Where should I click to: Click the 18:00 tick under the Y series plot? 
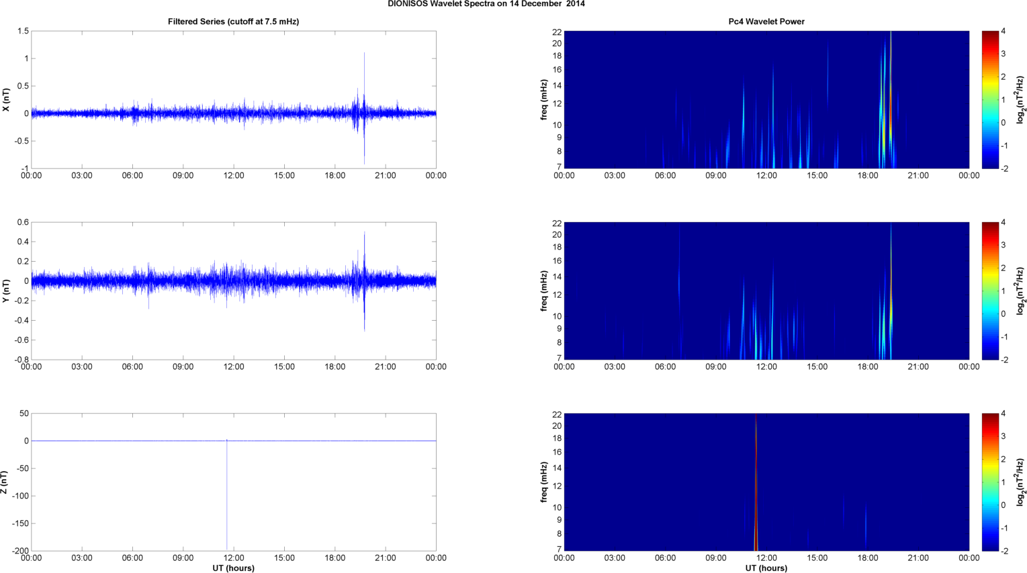(x=335, y=367)
